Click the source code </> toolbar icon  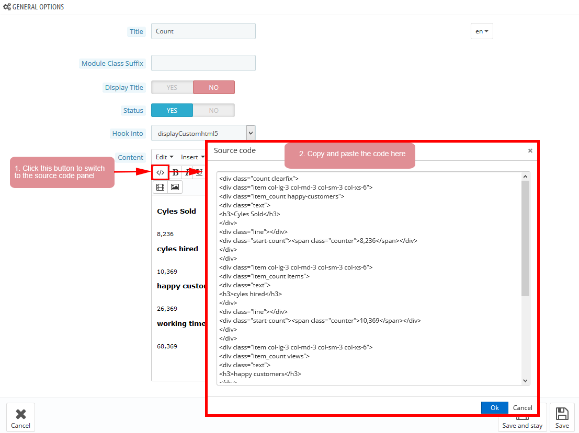pyautogui.click(x=161, y=172)
